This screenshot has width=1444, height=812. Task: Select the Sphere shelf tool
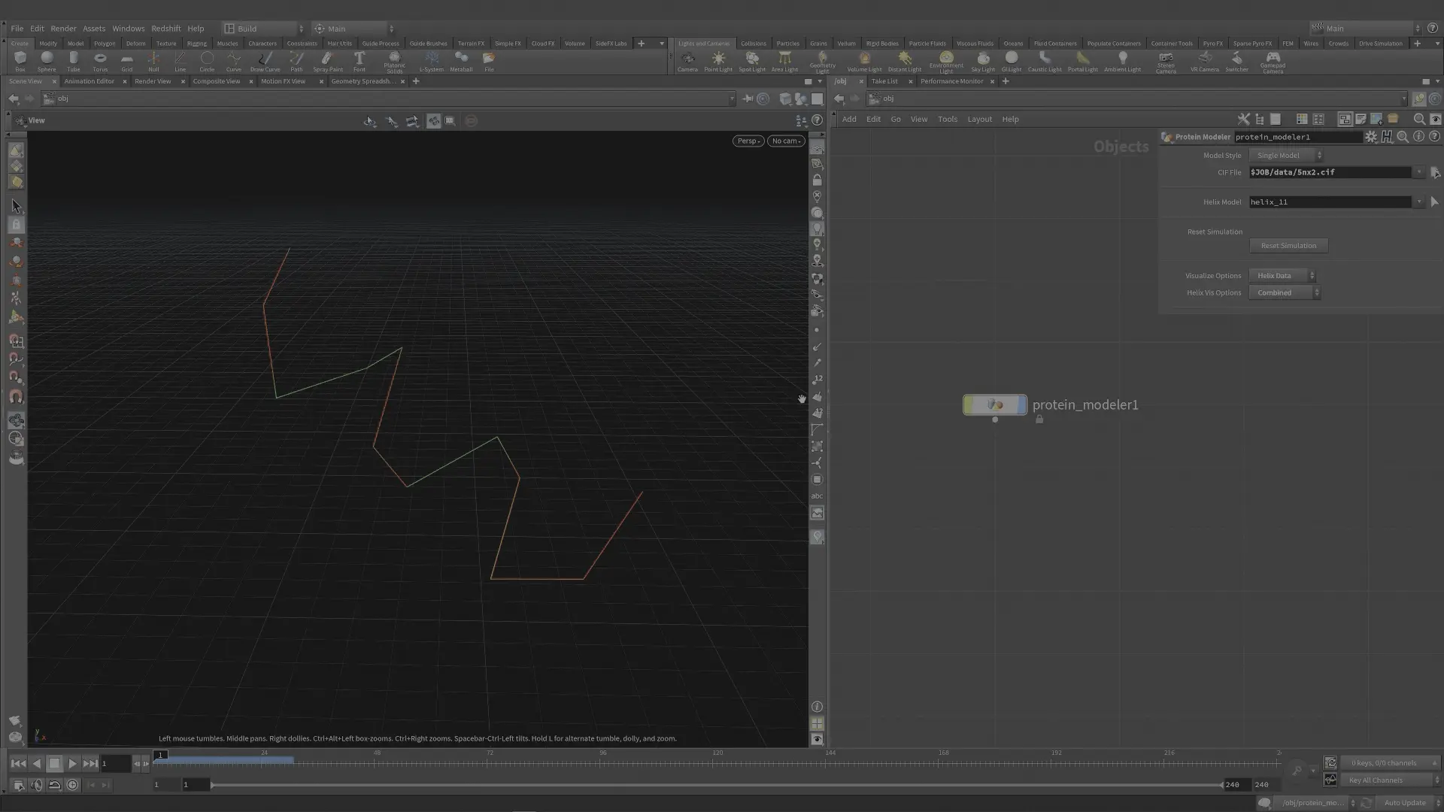[x=47, y=61]
